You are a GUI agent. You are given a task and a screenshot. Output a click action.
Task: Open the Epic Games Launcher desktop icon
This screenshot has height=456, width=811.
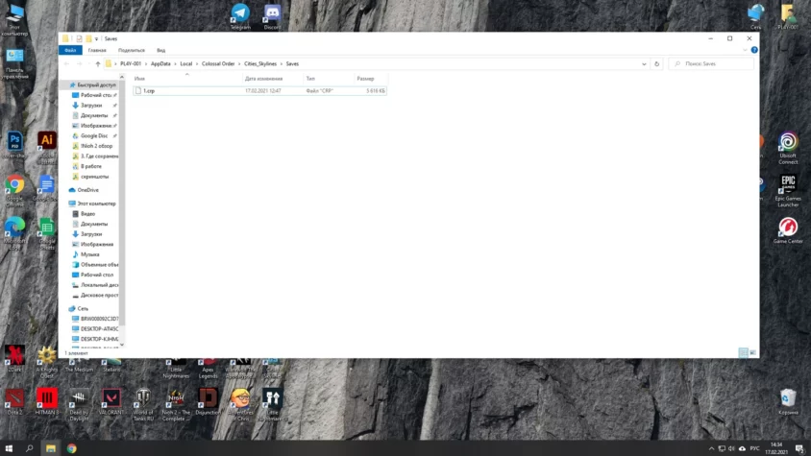click(787, 184)
